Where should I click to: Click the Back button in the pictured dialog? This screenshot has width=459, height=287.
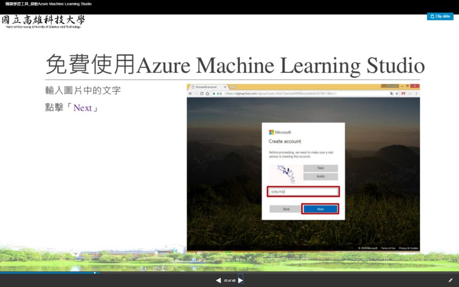point(286,209)
